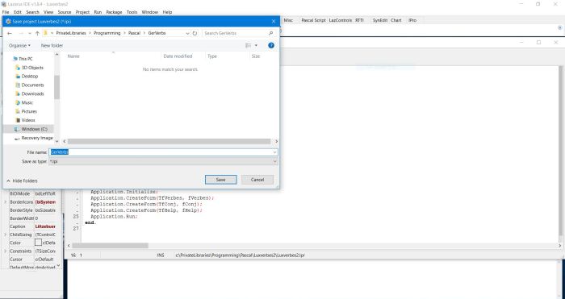Screen dimensions: 565x299
Task: Open the Organise dropdown
Action: [x=19, y=45]
